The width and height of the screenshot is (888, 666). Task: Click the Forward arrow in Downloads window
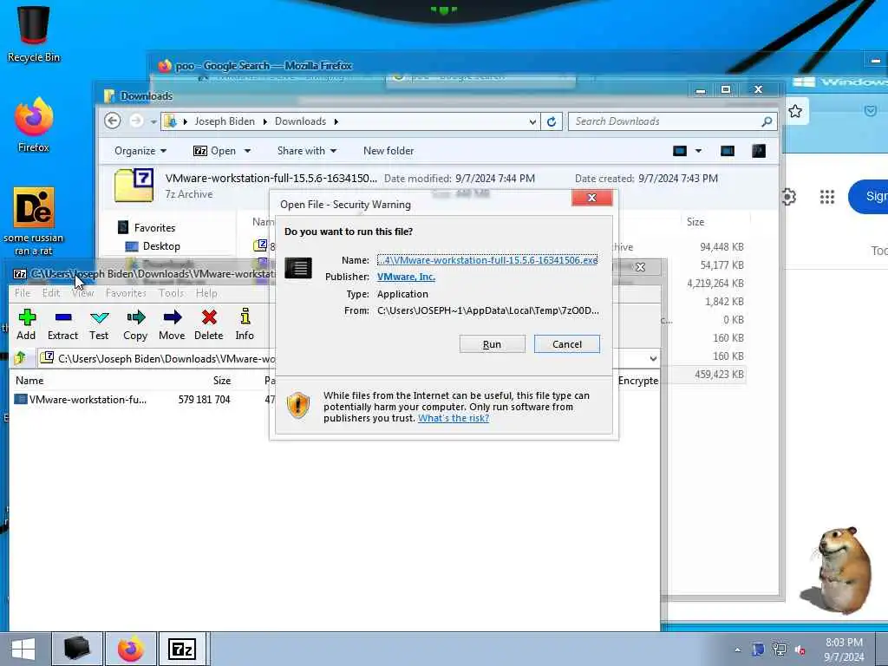coord(136,121)
